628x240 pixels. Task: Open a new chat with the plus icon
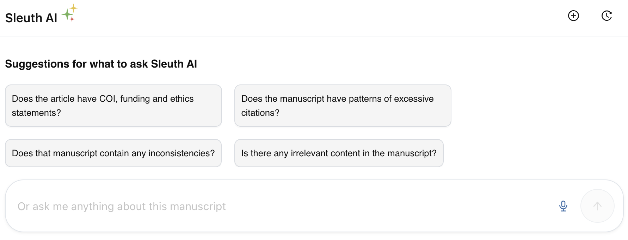click(574, 15)
